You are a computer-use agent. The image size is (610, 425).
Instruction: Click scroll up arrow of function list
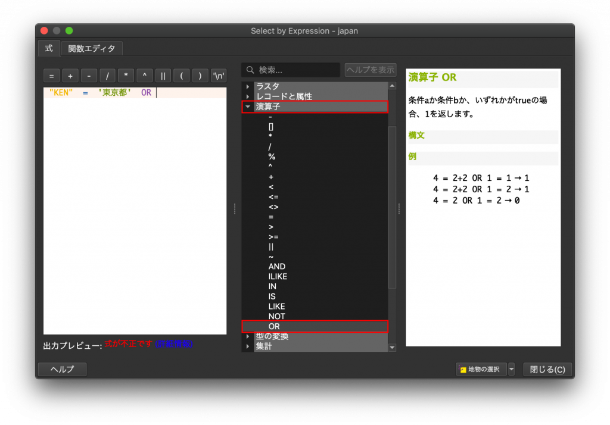(392, 86)
